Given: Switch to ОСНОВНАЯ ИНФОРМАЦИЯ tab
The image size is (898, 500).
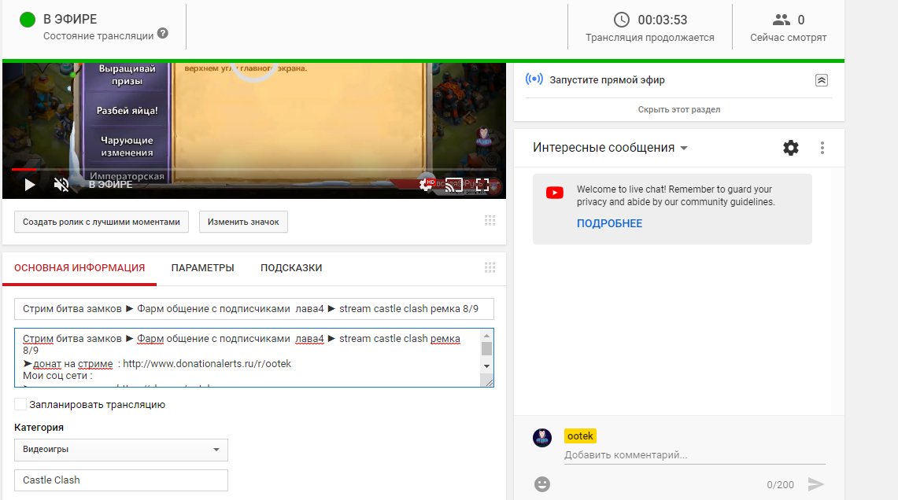Looking at the screenshot, I should click(x=79, y=268).
